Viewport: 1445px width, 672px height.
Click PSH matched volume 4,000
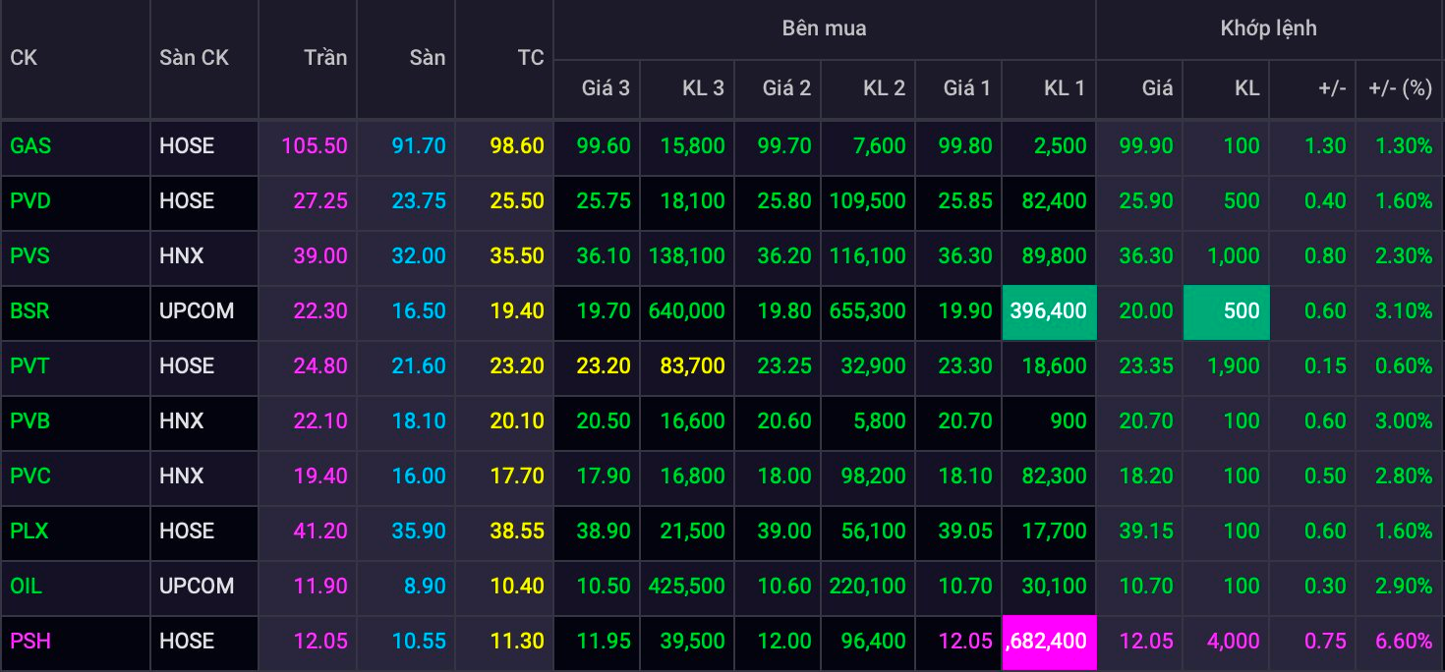pos(1233,641)
